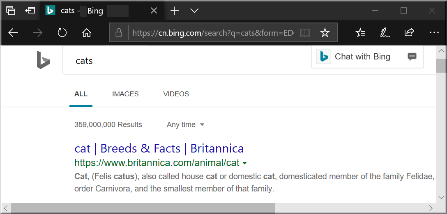The image size is (447, 214).
Task: Switch to the VIDEOS tab
Action: 176,94
